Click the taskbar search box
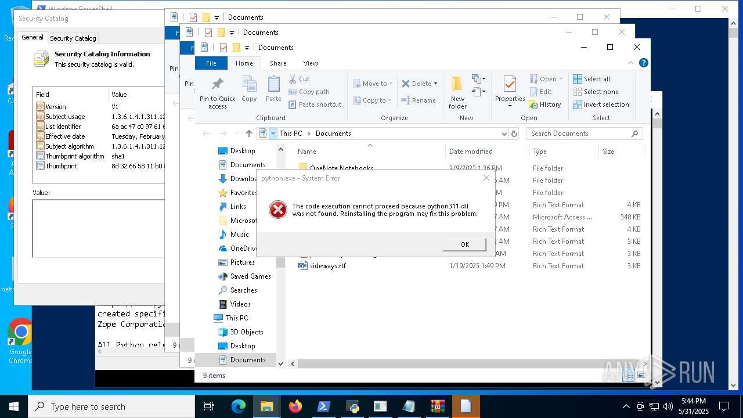Screen dimensions: 743x418 (x=111, y=406)
